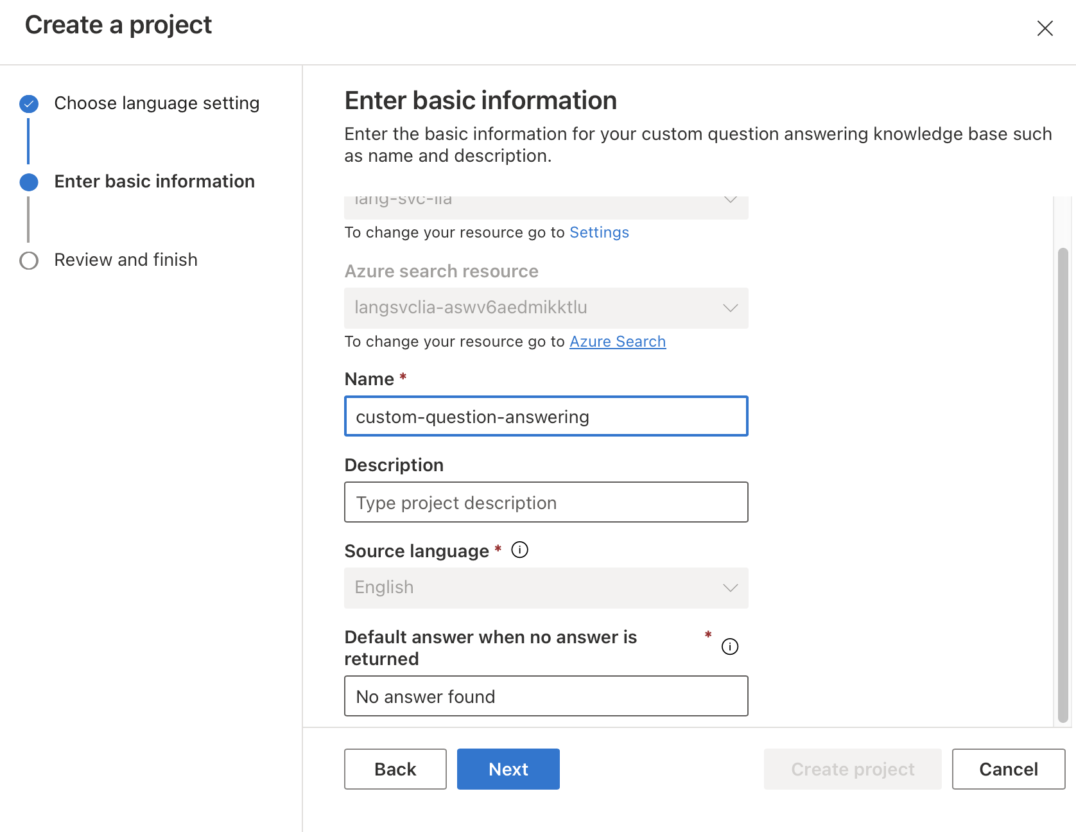Go Back to previous step
The image size is (1076, 832).
tap(395, 769)
